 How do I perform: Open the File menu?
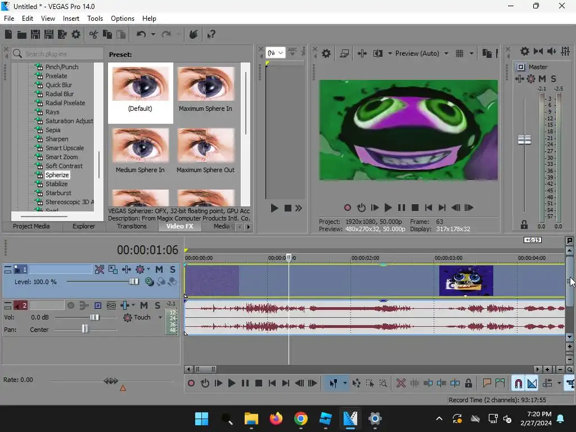pos(9,19)
